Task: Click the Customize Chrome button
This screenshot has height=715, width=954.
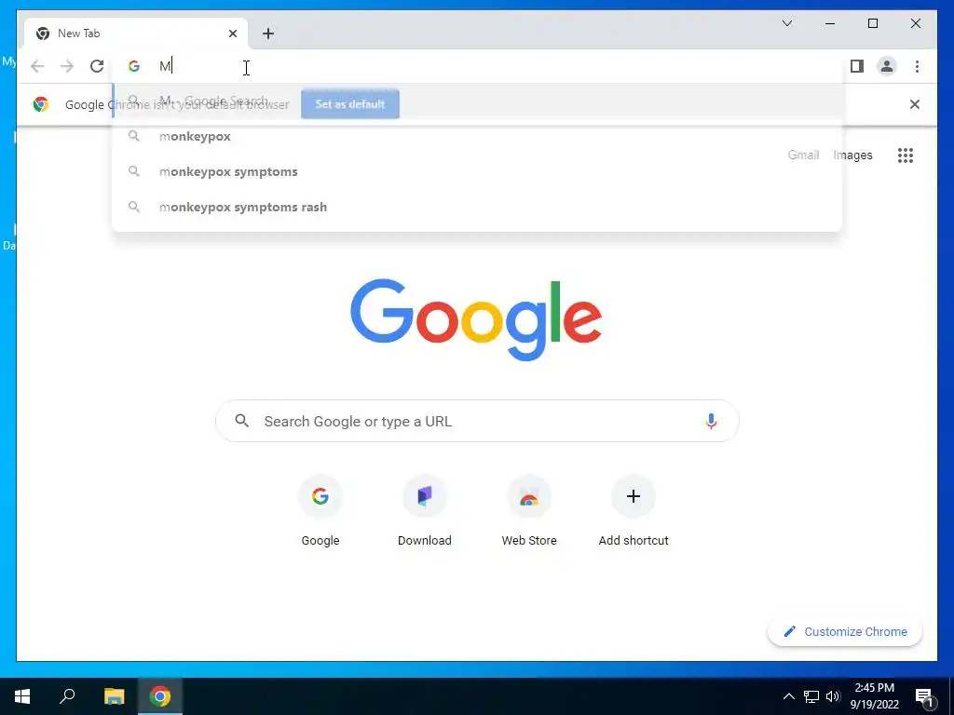Action: (x=845, y=632)
